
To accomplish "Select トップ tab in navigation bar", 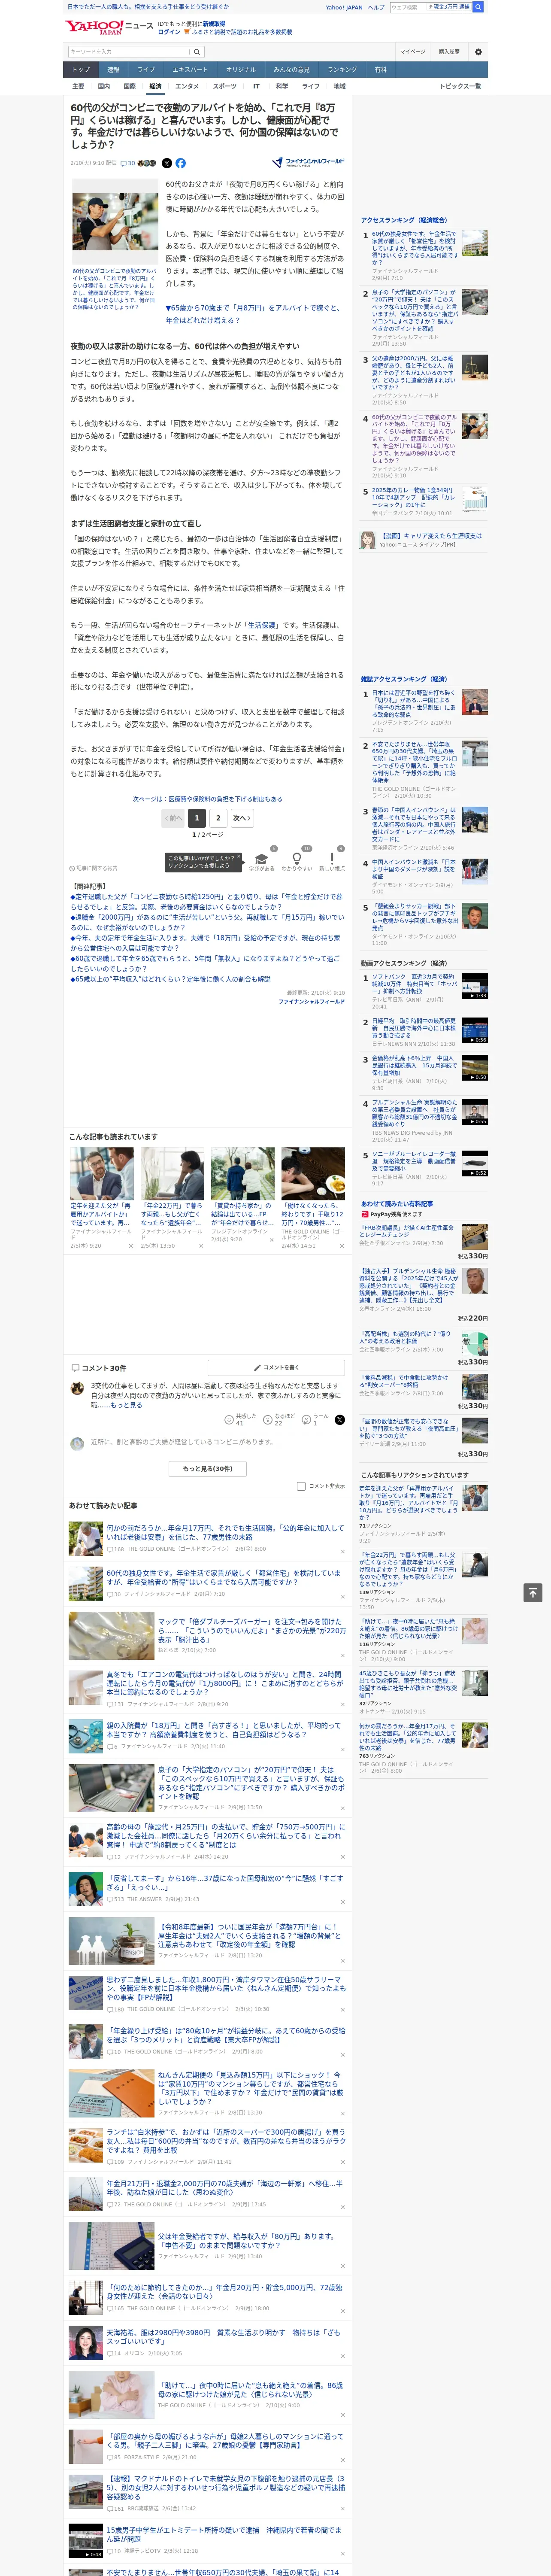I will pyautogui.click(x=81, y=70).
